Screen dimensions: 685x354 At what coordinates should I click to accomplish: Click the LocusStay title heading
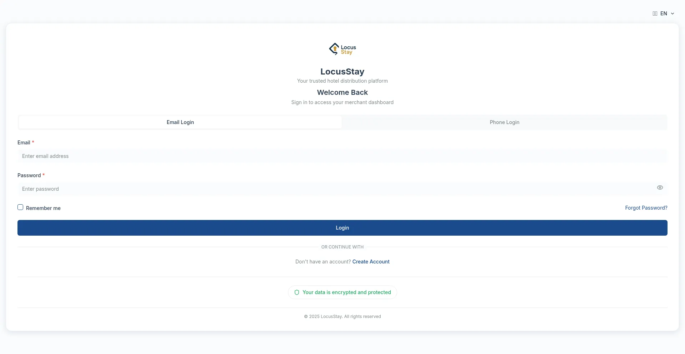tap(342, 72)
